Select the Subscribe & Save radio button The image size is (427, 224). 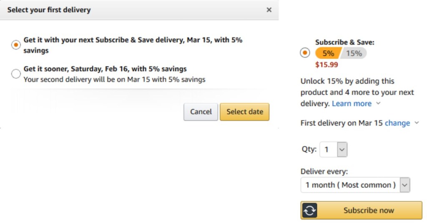305,53
